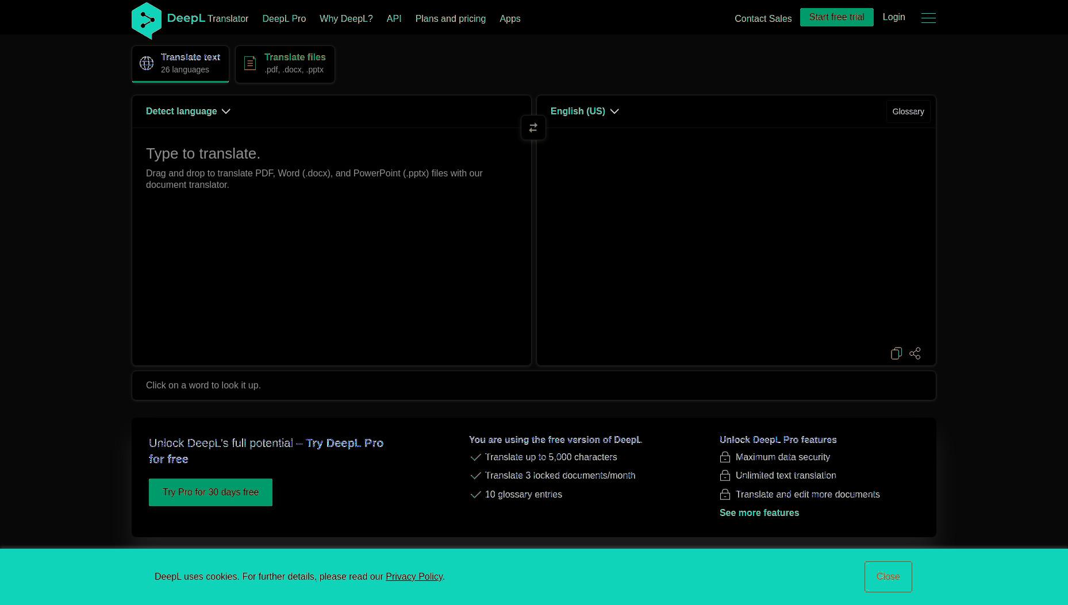Go to the API navigation item
1068x605 pixels.
[x=394, y=18]
